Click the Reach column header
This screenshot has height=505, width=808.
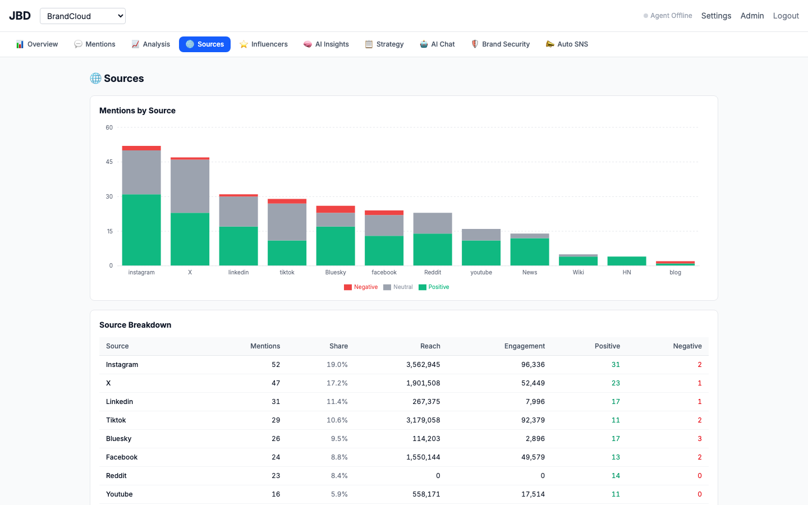[x=430, y=346]
